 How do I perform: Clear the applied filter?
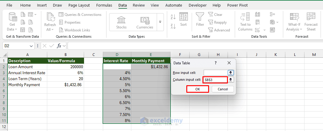click(215, 15)
